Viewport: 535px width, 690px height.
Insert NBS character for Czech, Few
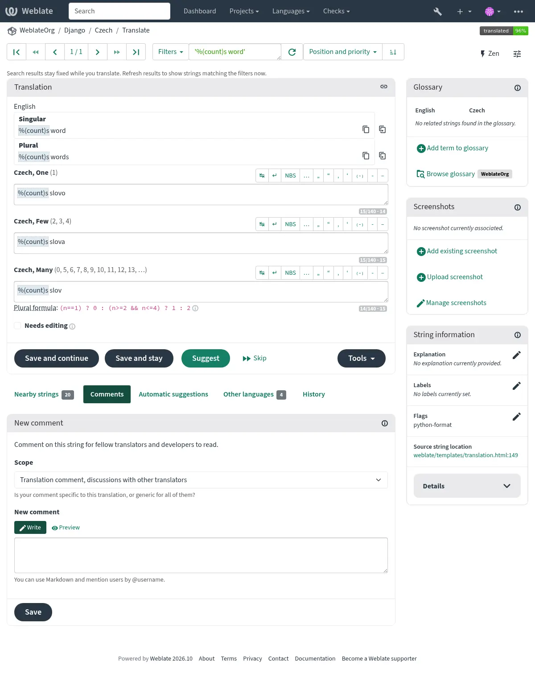tap(290, 224)
